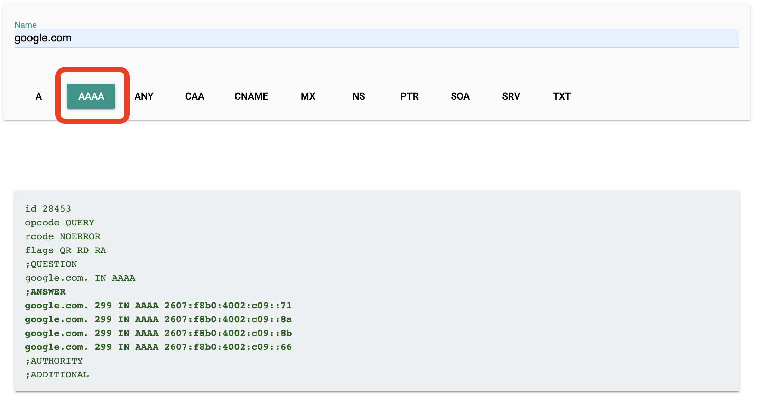Switch to PTR record lookup
The width and height of the screenshot is (760, 401).
(409, 96)
